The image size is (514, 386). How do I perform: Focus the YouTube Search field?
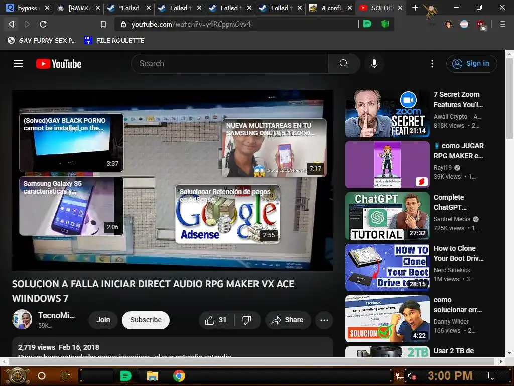[x=230, y=64]
